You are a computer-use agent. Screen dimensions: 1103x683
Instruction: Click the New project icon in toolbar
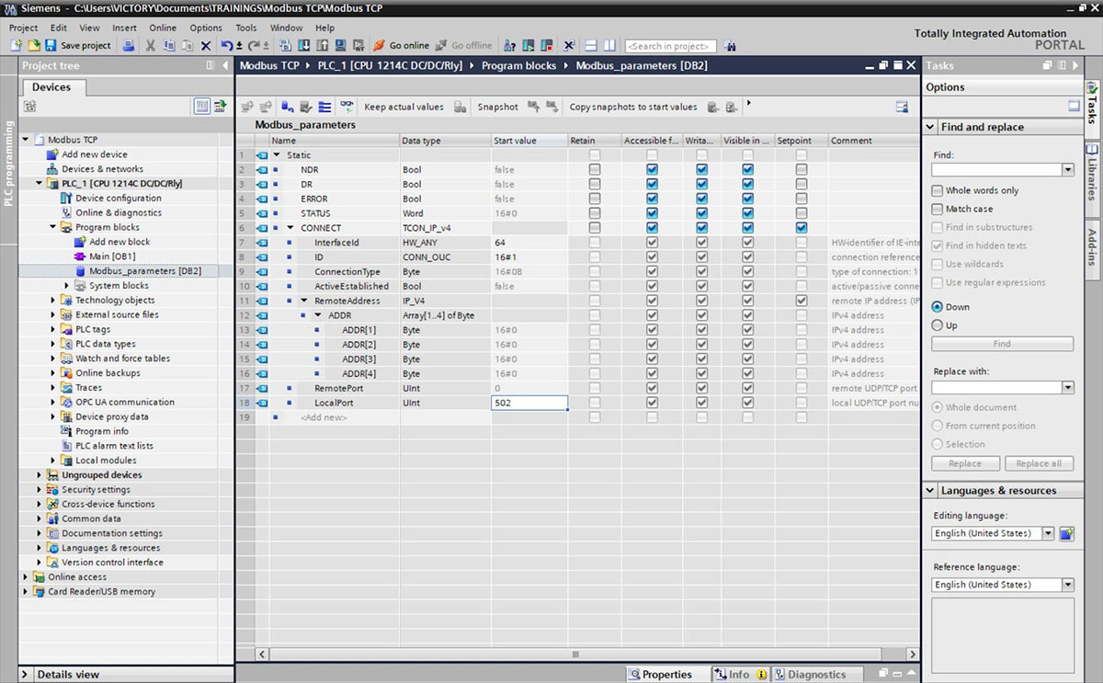[x=17, y=45]
